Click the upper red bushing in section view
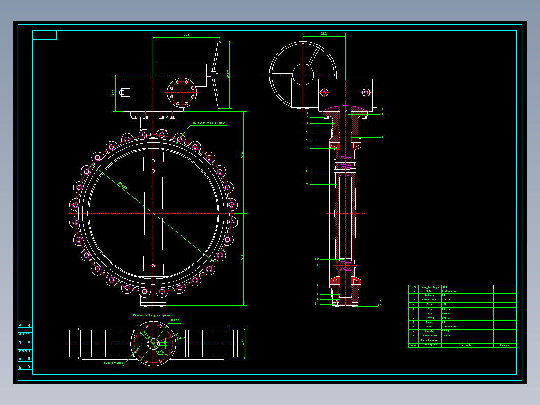Screen dimensions: 540x405 click(x=333, y=146)
